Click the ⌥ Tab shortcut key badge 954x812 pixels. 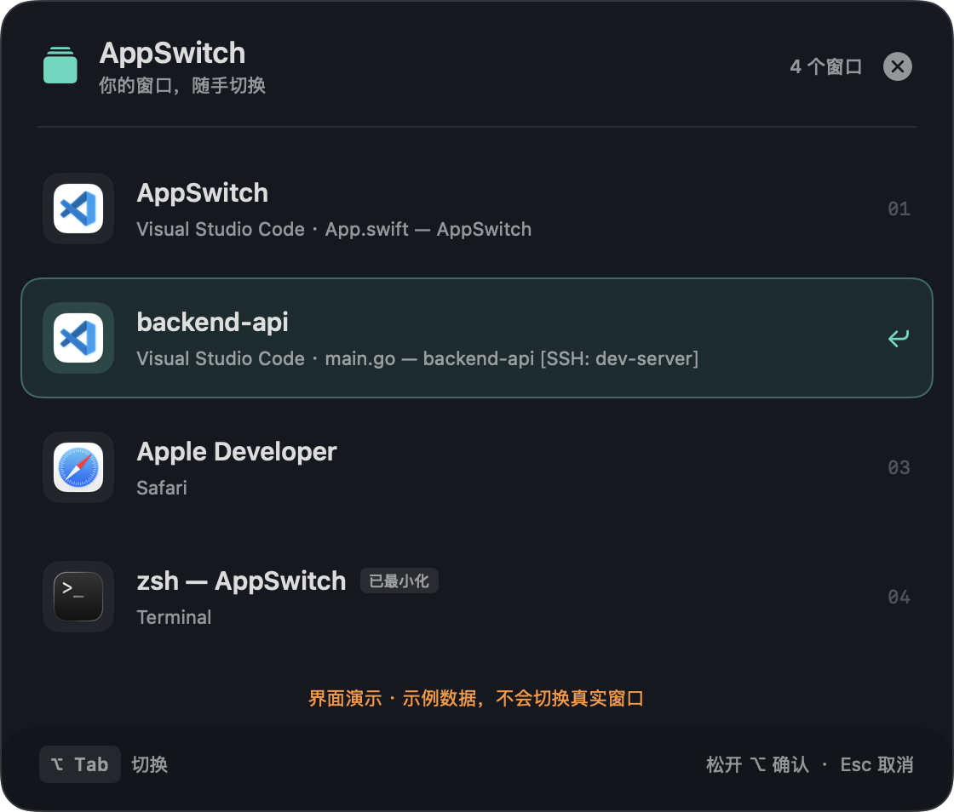pos(80,764)
